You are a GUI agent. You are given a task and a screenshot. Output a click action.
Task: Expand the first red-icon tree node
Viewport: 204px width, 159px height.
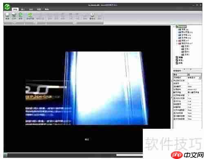[177, 40]
